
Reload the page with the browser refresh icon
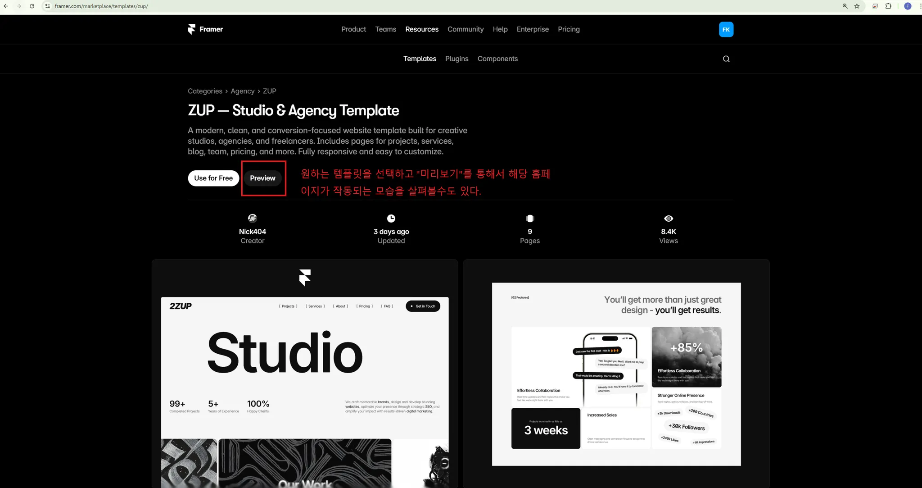point(32,6)
